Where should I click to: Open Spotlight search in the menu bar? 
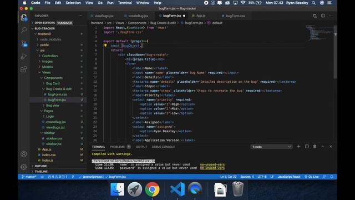pos(314,3)
